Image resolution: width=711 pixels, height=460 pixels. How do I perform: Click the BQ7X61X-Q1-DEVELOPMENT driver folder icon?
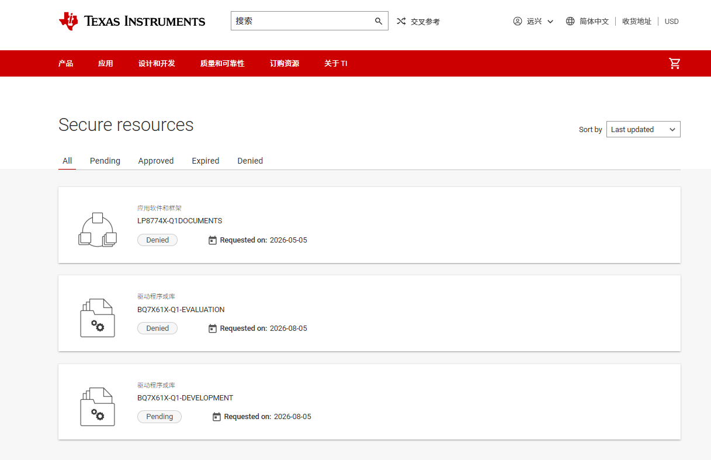[98, 407]
